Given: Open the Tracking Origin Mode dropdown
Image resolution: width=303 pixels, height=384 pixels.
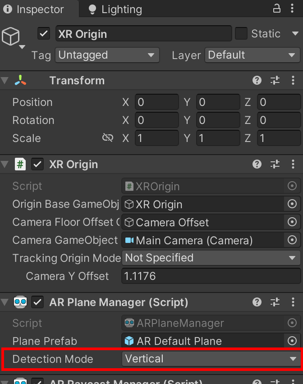Looking at the screenshot, I should click(x=210, y=258).
